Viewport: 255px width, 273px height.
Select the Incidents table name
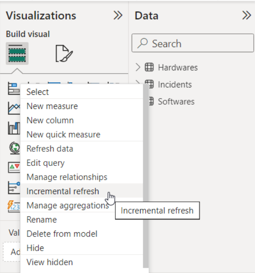coord(175,84)
